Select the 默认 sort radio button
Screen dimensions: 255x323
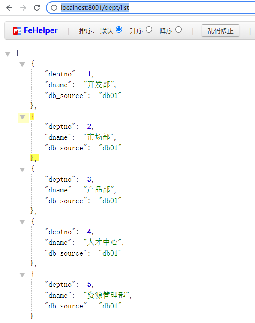[x=119, y=30]
